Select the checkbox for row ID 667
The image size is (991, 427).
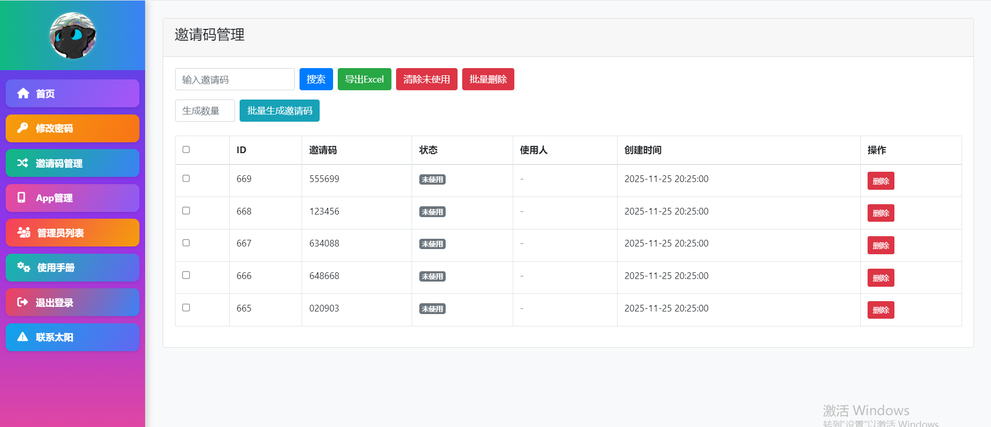point(186,243)
